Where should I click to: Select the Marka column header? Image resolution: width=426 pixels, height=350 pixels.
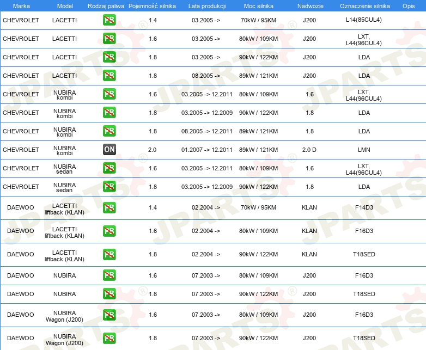(21, 6)
